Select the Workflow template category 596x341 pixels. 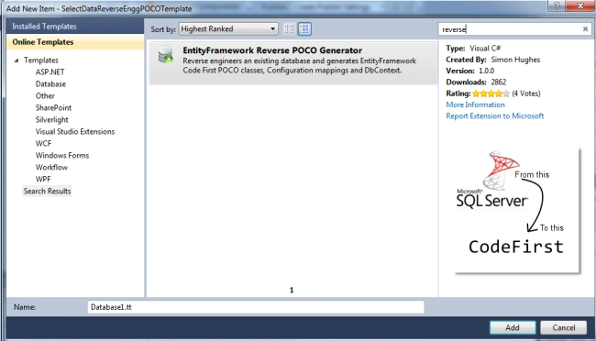click(51, 167)
